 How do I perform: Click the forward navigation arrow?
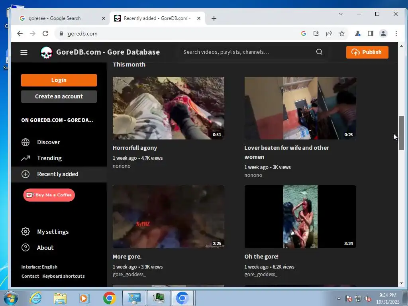[x=33, y=33]
